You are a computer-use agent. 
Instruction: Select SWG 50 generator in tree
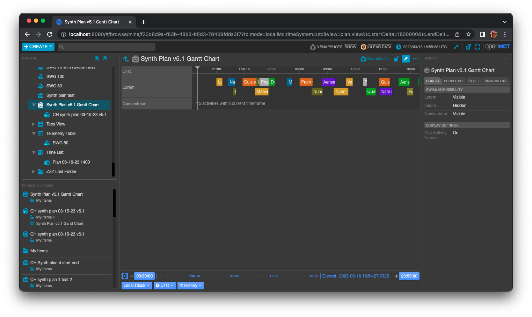(x=54, y=86)
